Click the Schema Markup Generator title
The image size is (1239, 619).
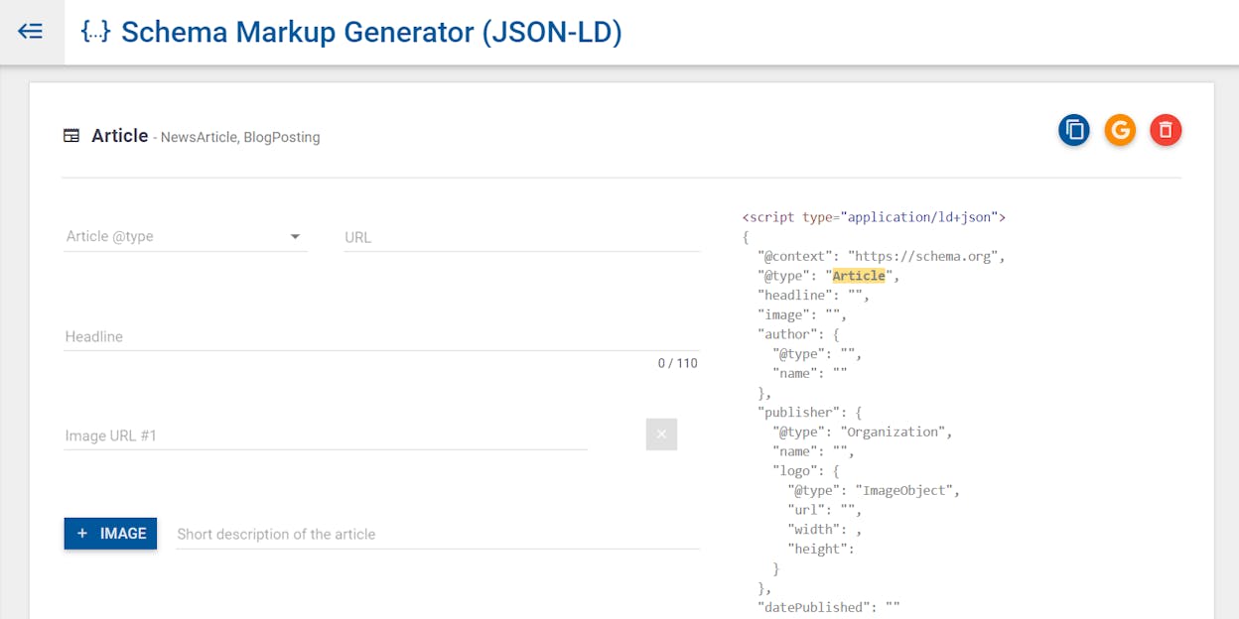pyautogui.click(x=371, y=32)
